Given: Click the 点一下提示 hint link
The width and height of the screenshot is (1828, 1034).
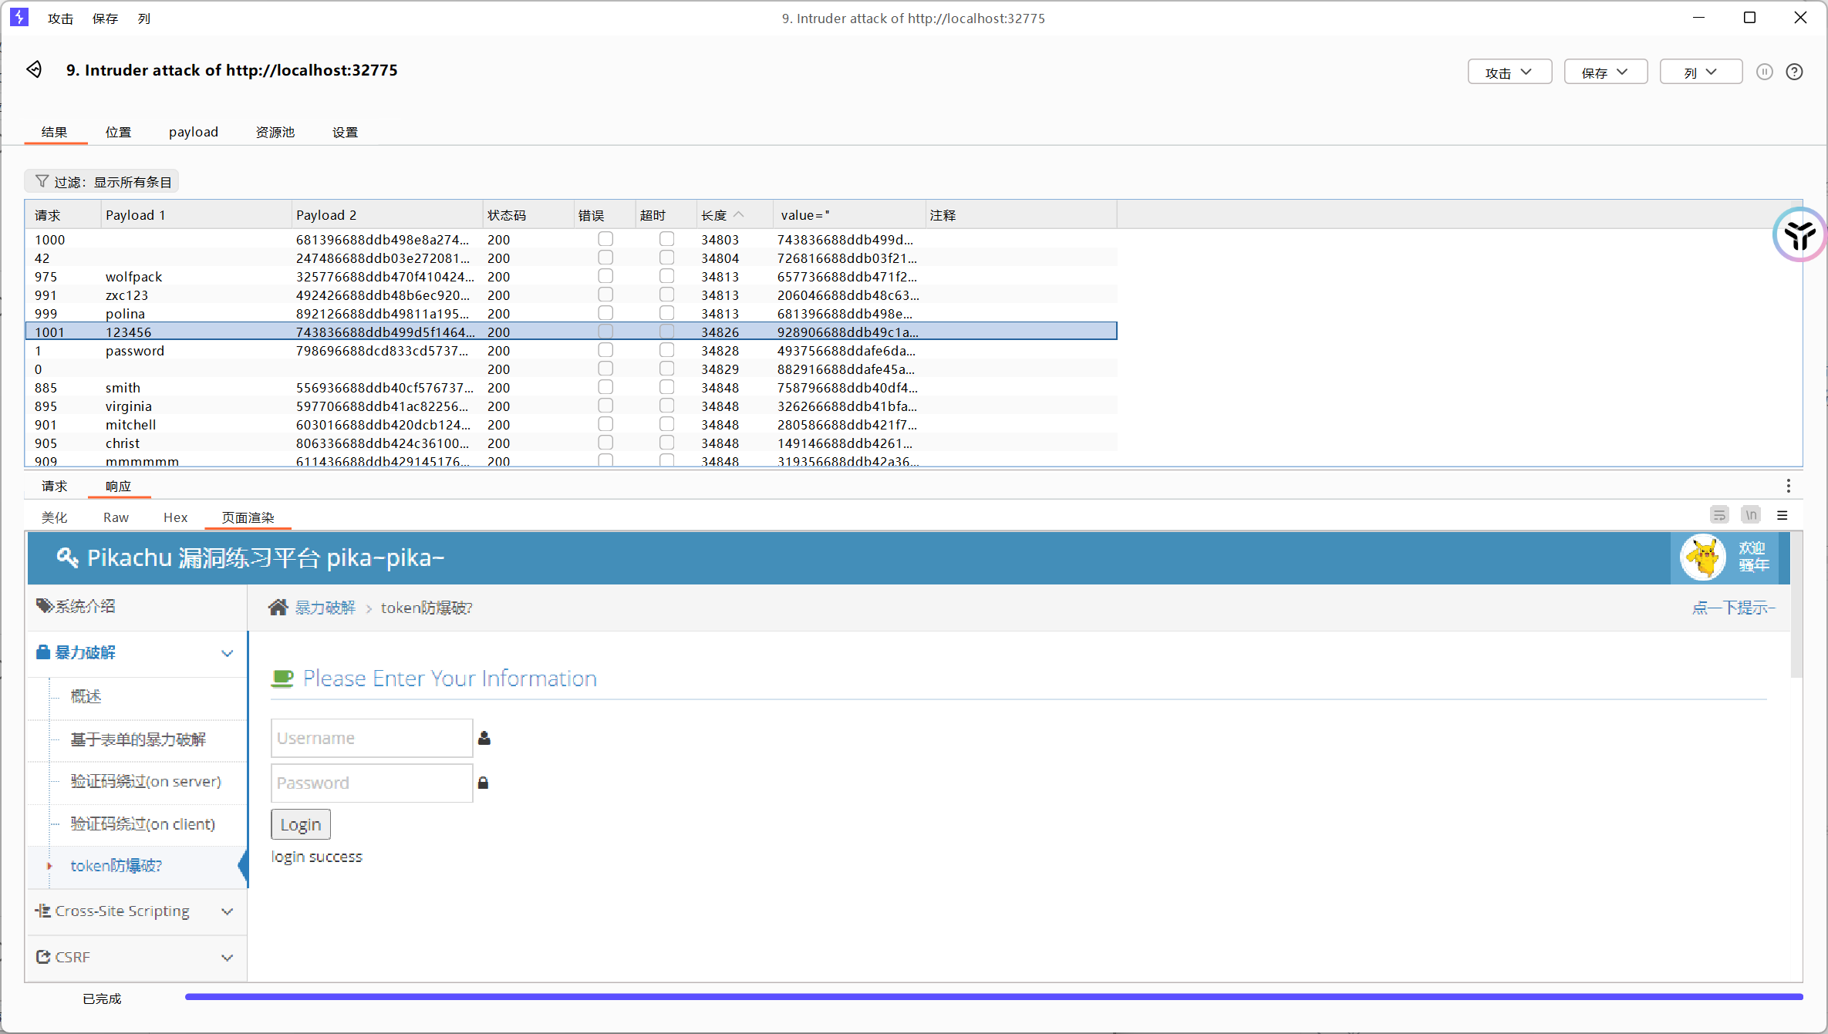Looking at the screenshot, I should point(1733,608).
